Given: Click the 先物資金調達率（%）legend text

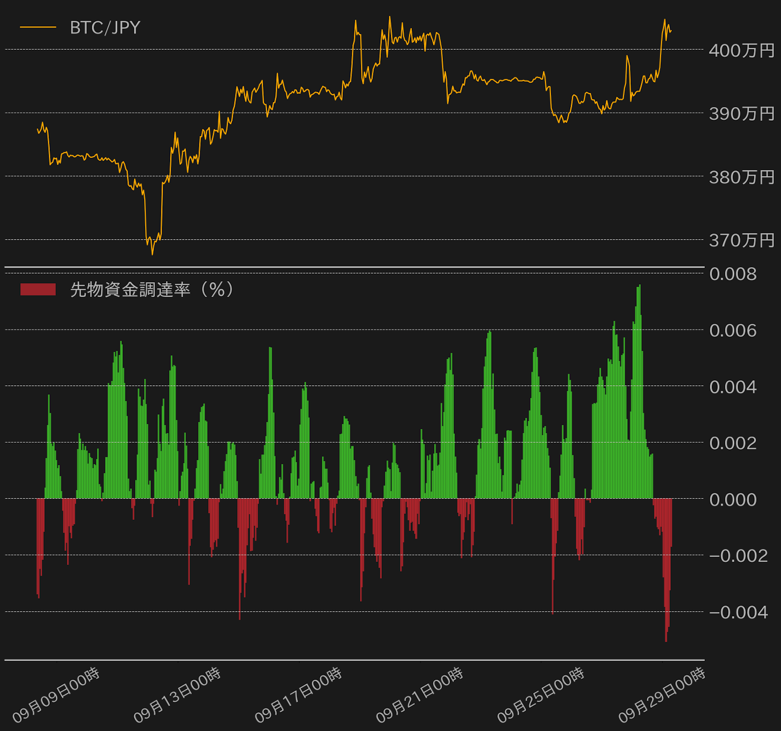Looking at the screenshot, I should (x=151, y=289).
